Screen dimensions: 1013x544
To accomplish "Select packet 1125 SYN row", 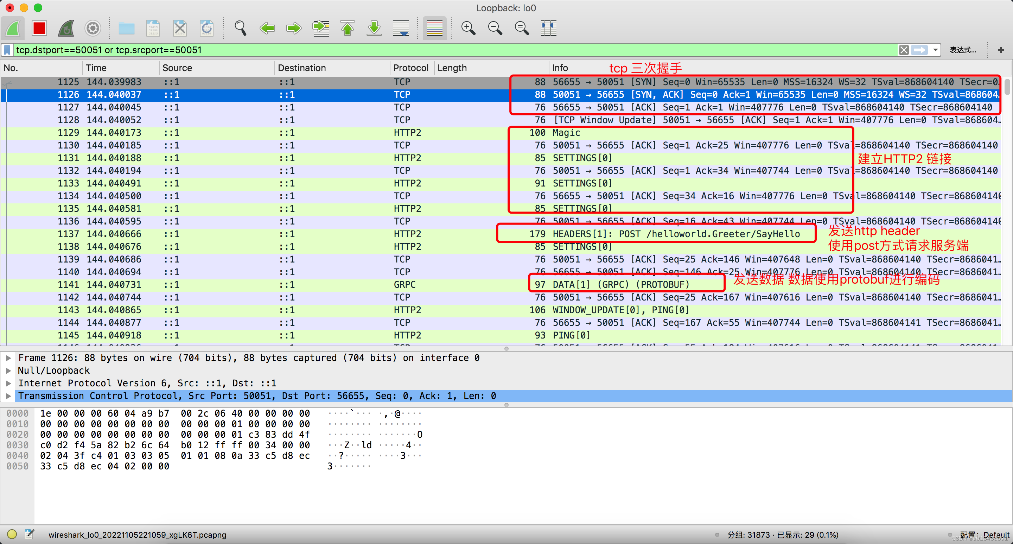I will [501, 82].
